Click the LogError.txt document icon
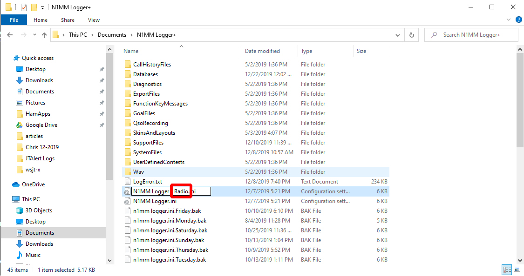Screen dimensions: 524x276 click(128, 182)
